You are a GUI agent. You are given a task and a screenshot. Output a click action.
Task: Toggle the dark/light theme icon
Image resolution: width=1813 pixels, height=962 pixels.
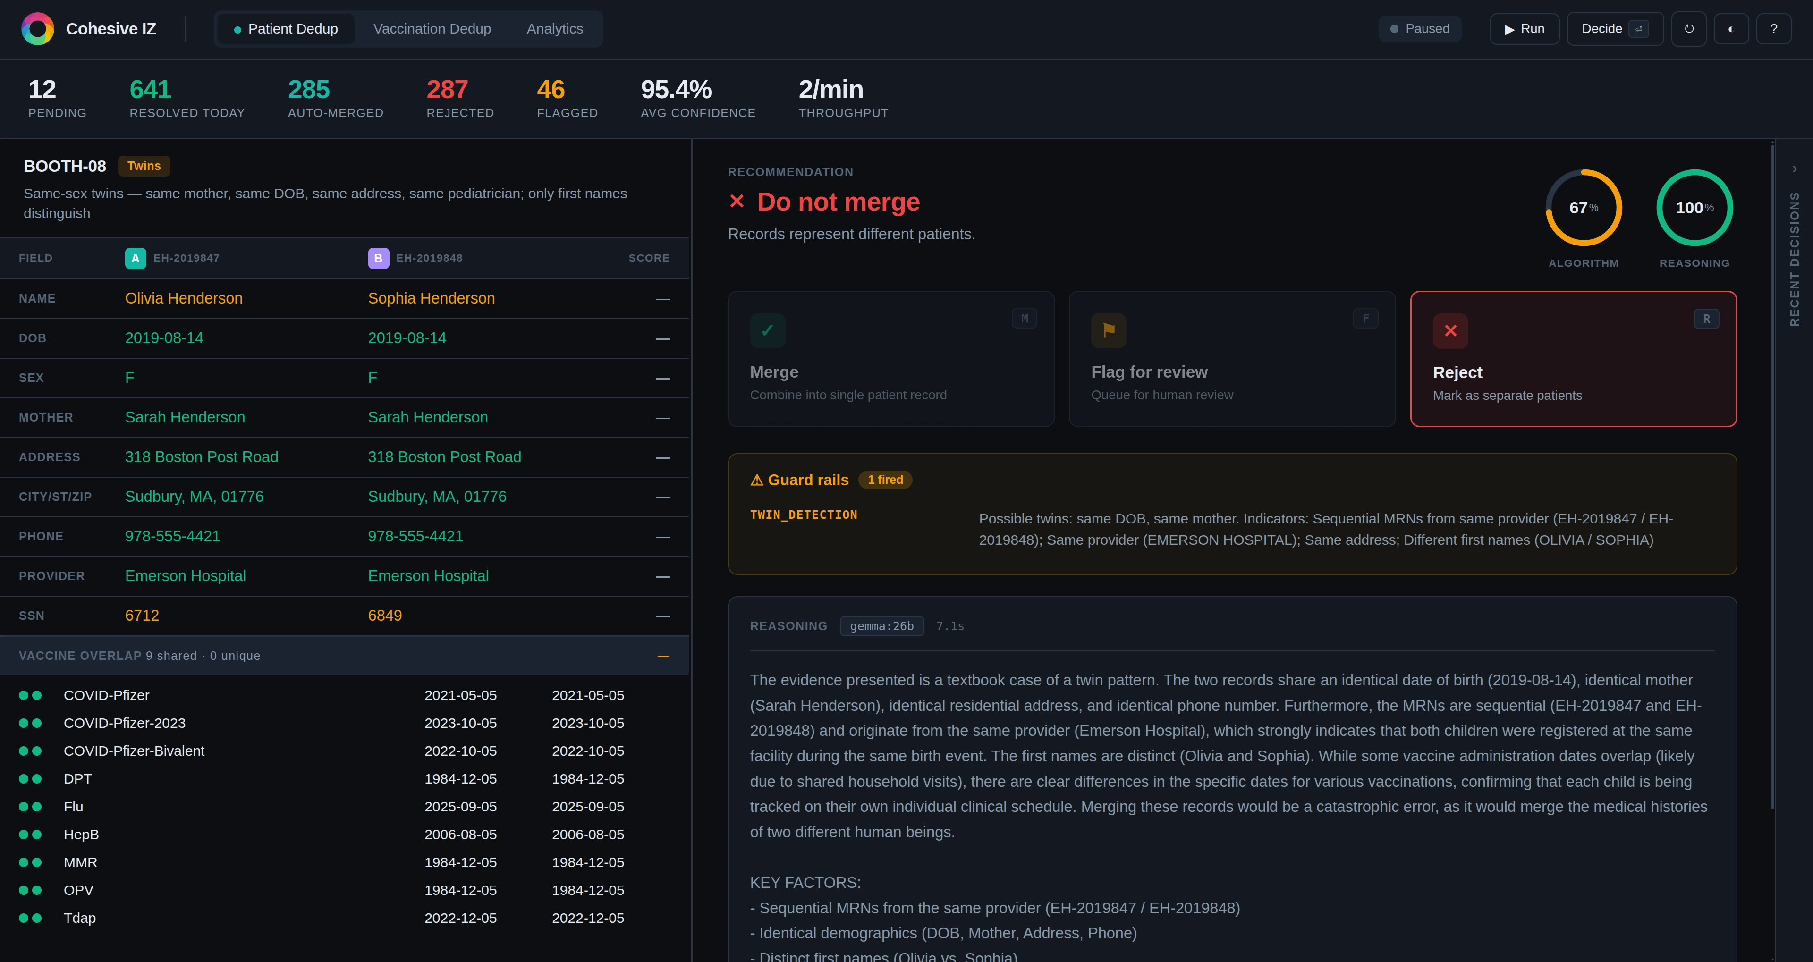pyautogui.click(x=1731, y=29)
